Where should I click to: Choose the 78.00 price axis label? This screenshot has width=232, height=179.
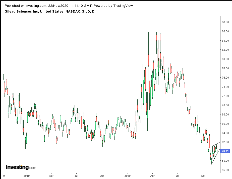(225, 68)
